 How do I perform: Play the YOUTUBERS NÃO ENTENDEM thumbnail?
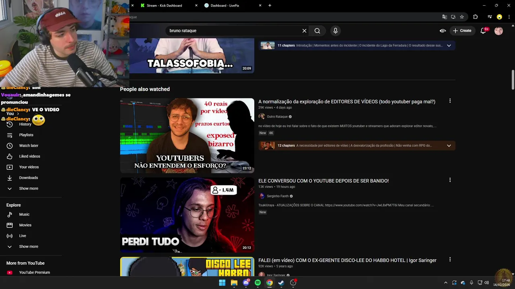[187, 136]
